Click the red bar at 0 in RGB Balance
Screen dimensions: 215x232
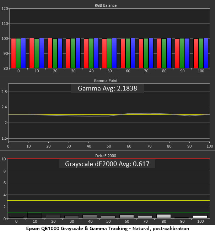tap(14, 53)
